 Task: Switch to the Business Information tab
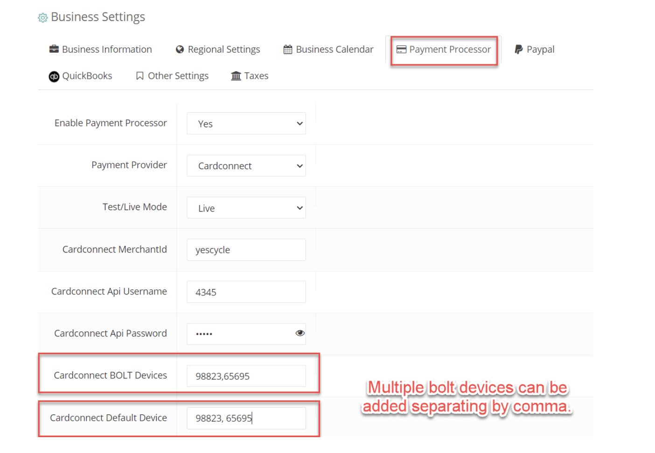pyautogui.click(x=101, y=49)
